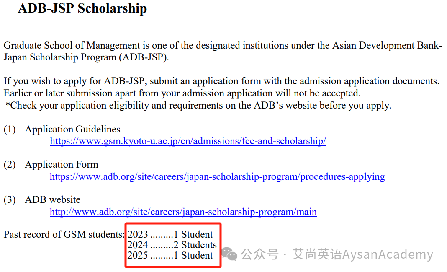Click the Application Form label

(62, 165)
